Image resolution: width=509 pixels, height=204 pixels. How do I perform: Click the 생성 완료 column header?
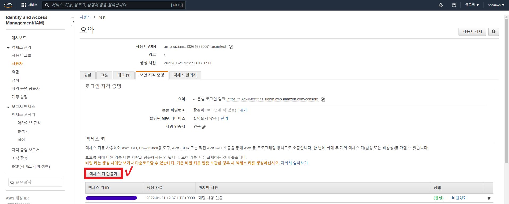tap(170, 188)
